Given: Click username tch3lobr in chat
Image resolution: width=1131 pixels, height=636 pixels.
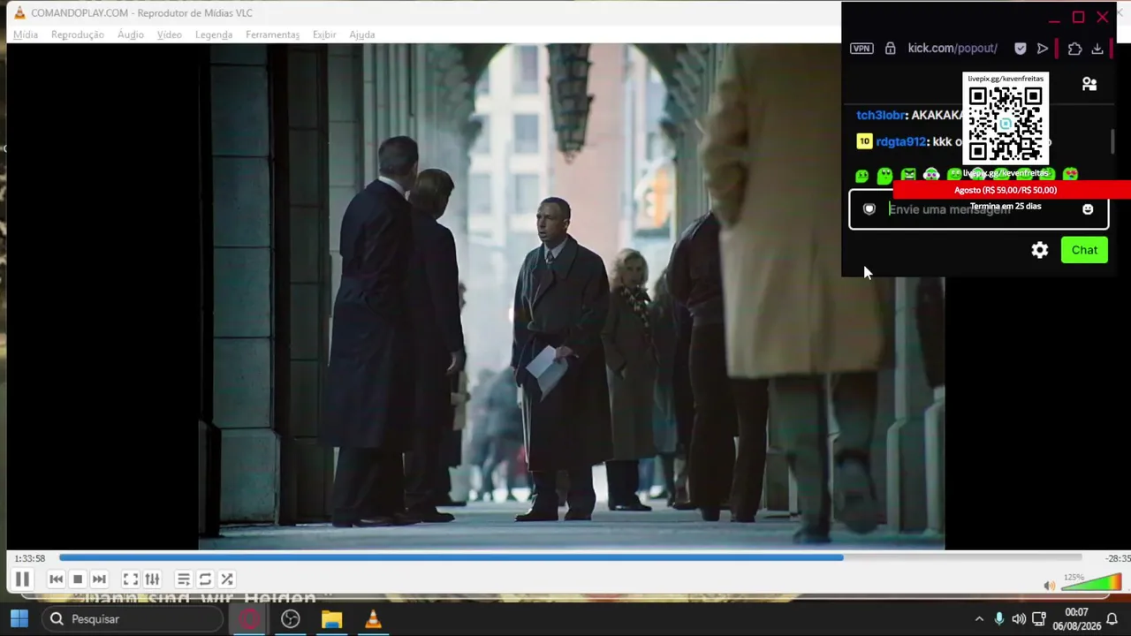Looking at the screenshot, I should tap(881, 115).
